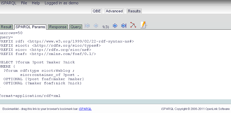Go to the first result page
Image resolution: width=231 pixels, height=113 pixels.
[87, 26]
